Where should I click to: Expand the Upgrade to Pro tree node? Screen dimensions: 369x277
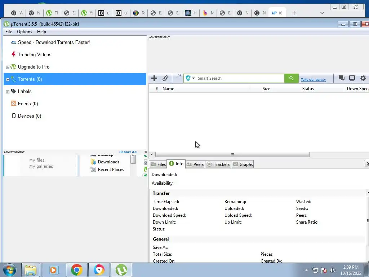(x=8, y=67)
